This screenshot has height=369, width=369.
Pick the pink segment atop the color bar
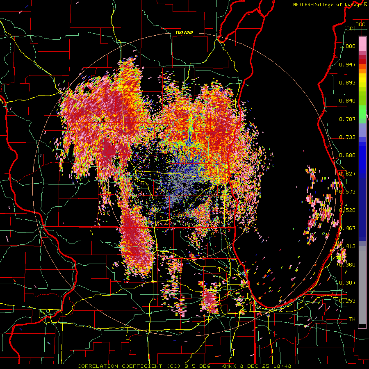[362, 43]
